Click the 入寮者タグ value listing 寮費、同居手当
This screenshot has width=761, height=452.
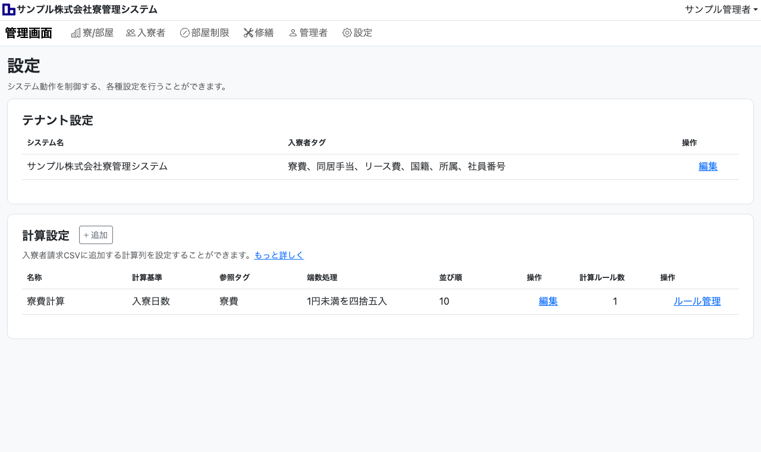tap(397, 167)
